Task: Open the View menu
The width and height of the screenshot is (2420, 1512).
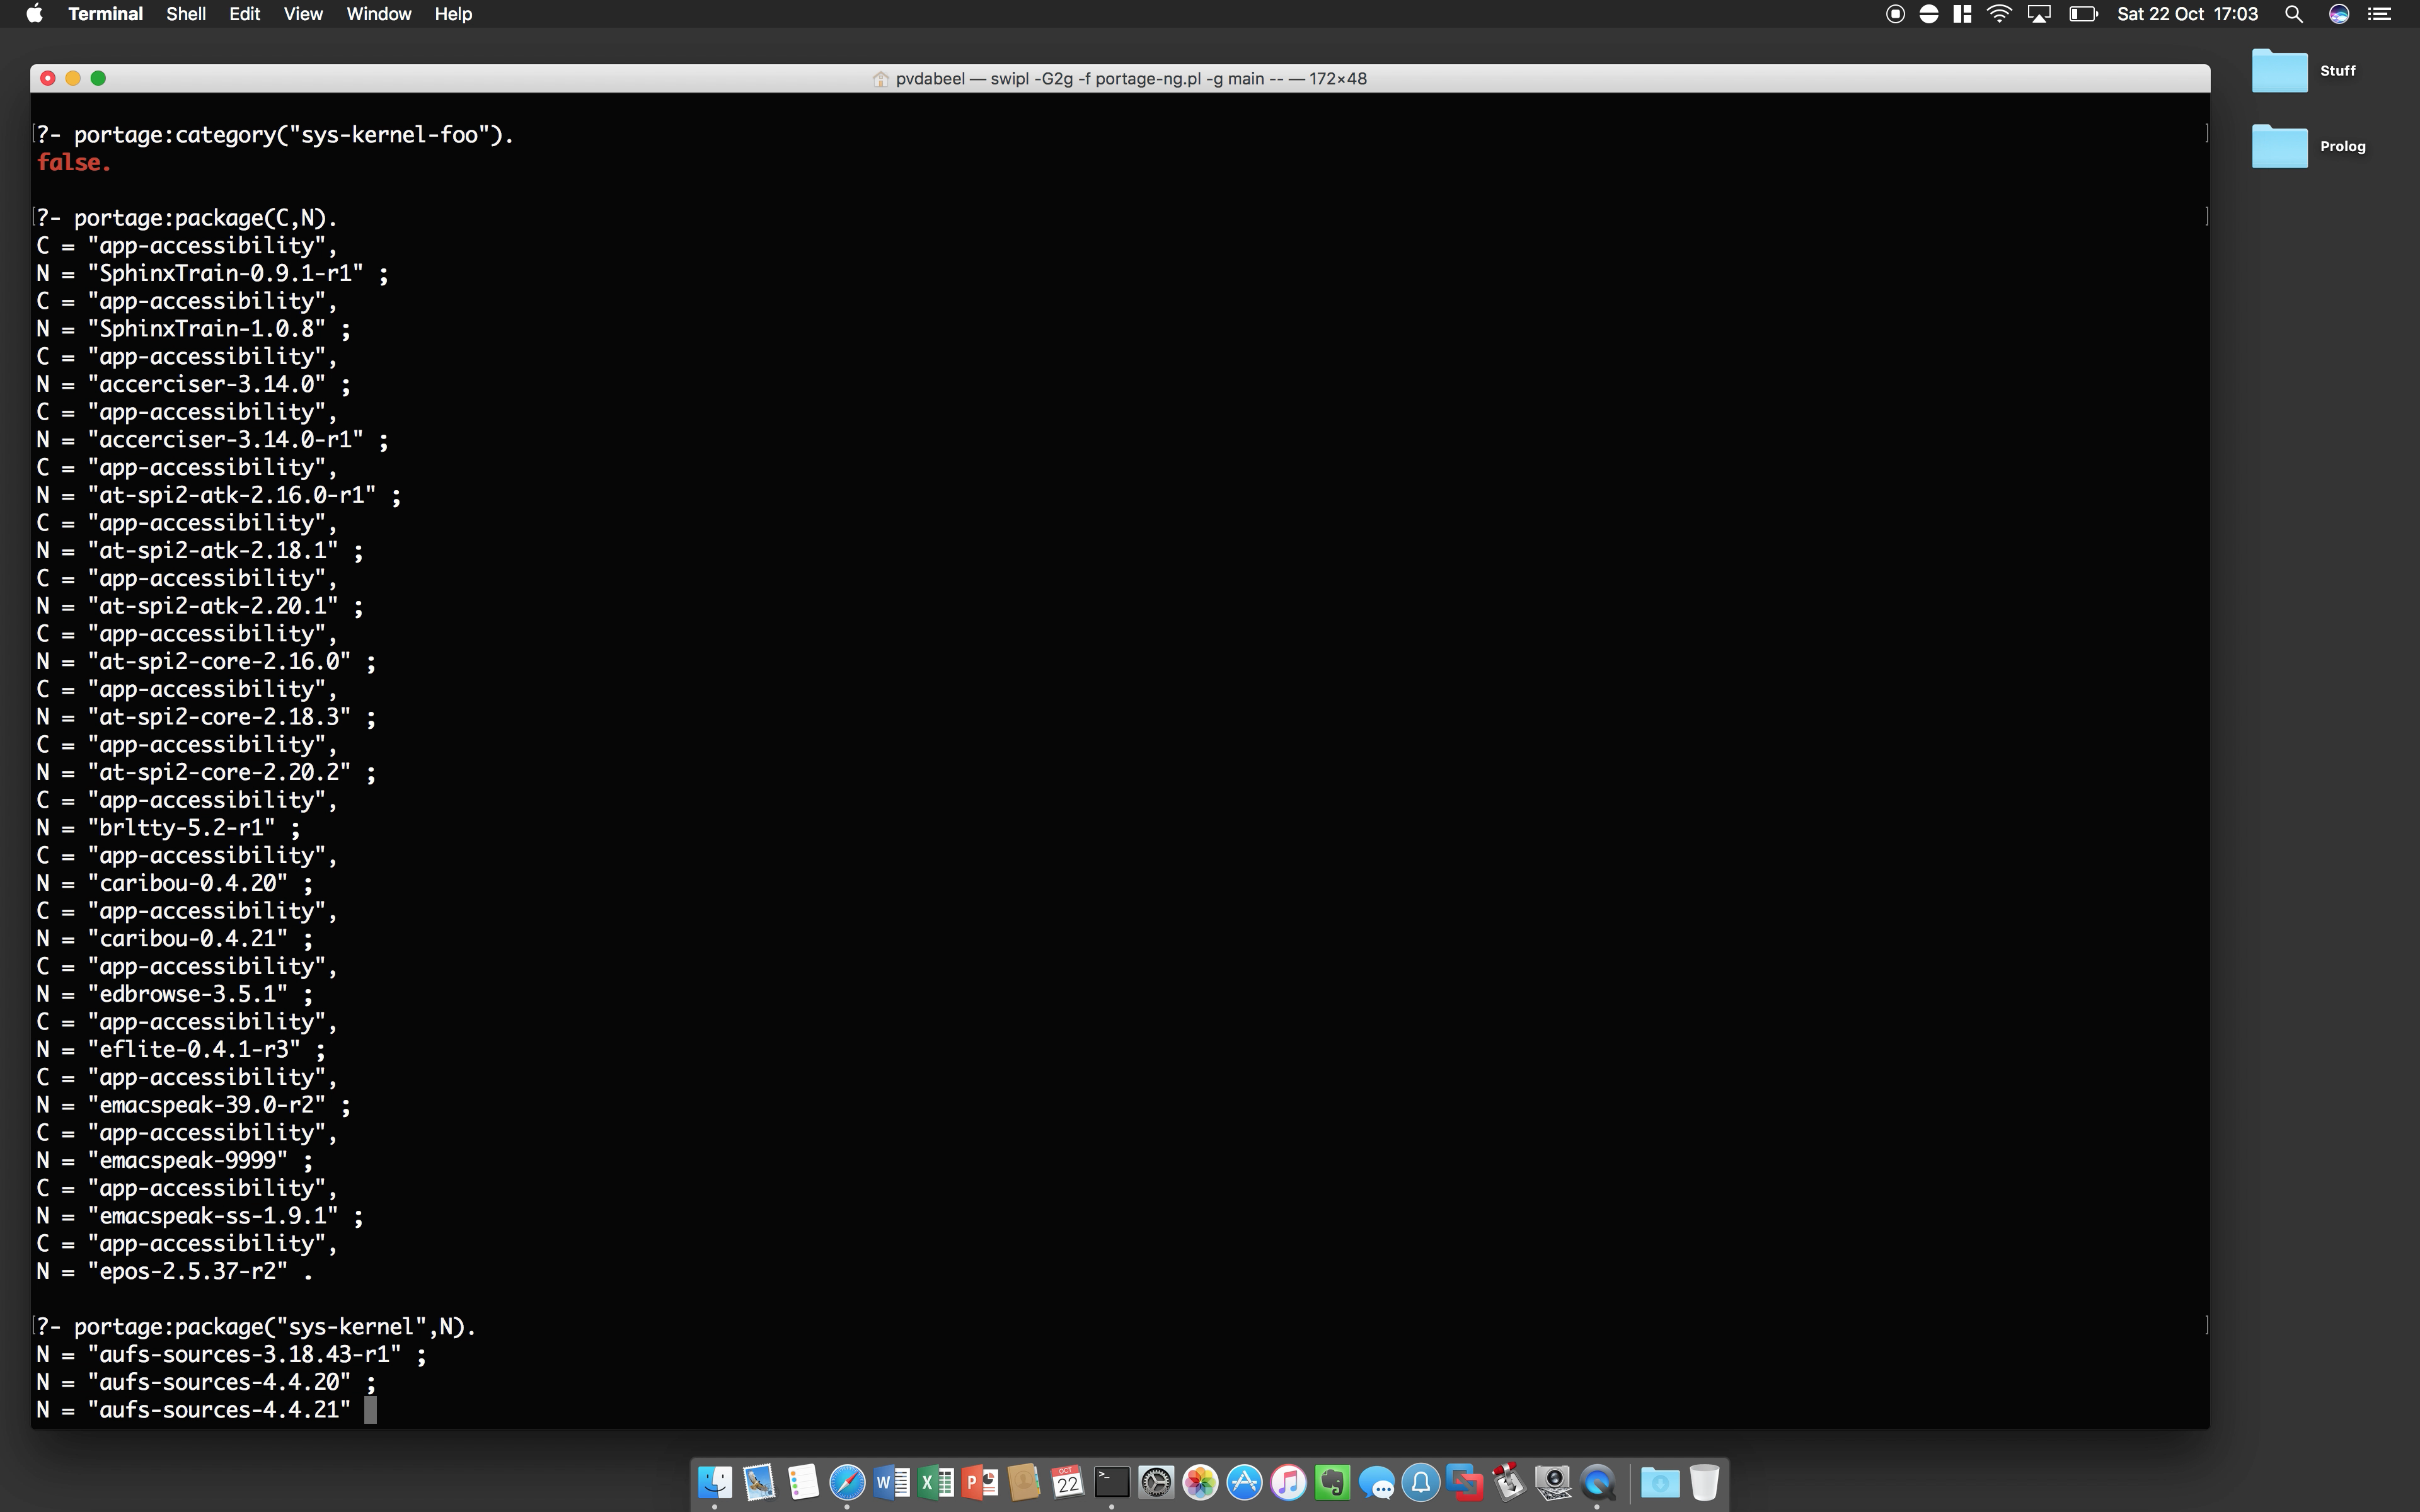Action: tap(302, 14)
